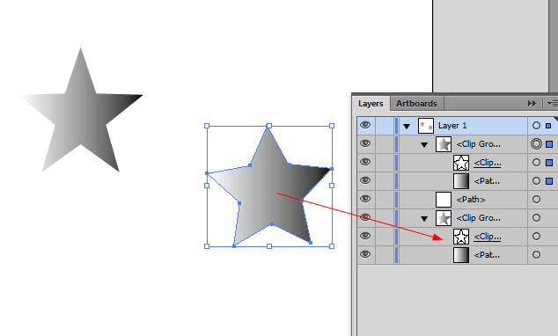The height and width of the screenshot is (336, 558).
Task: Select the Layers tab
Action: pyautogui.click(x=371, y=104)
